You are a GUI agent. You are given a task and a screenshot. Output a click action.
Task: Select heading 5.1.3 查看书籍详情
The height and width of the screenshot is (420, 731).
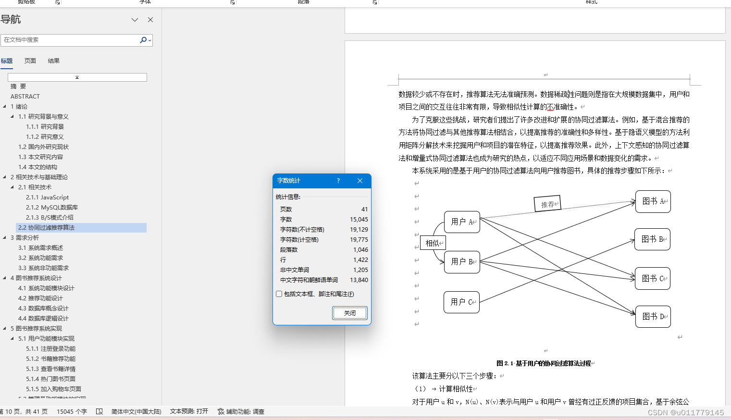point(50,369)
